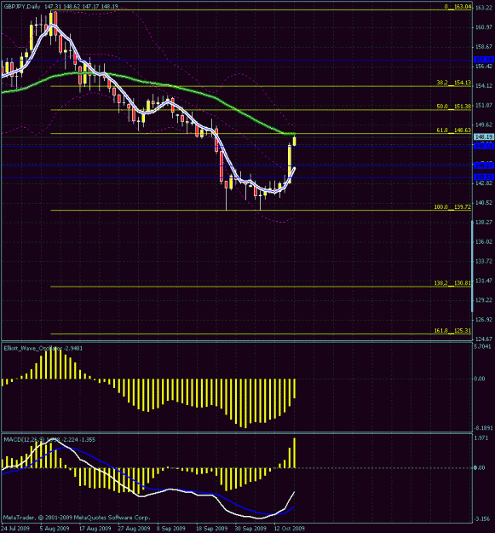
Task: Click the 160.97 price scale value
Action: click(484, 27)
